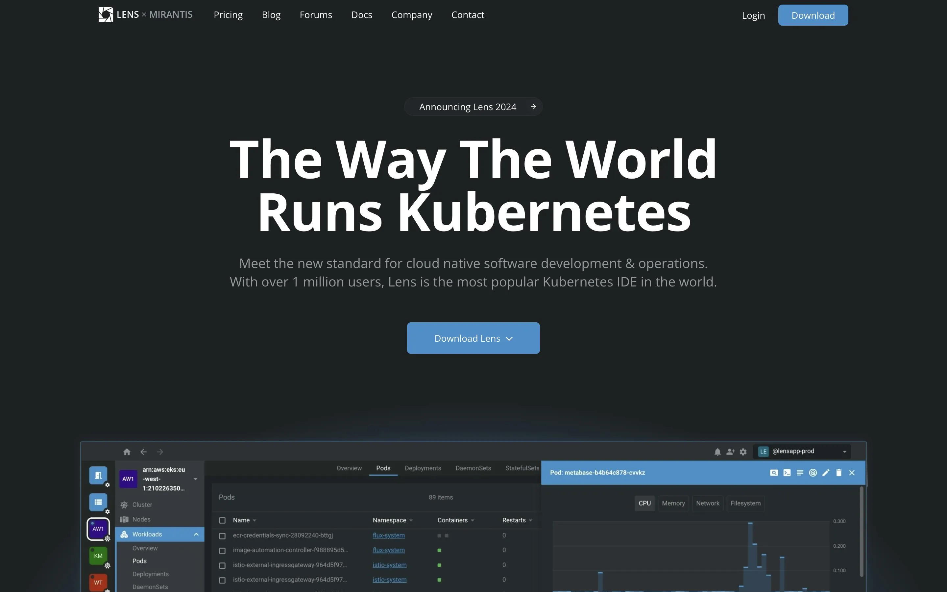Click the pod details panel scrollbar

[861, 531]
